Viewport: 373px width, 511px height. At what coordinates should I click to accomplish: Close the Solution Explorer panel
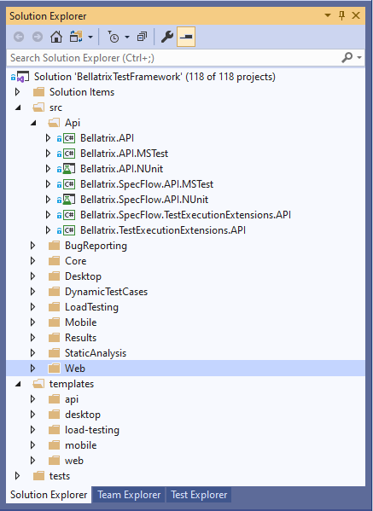(356, 15)
